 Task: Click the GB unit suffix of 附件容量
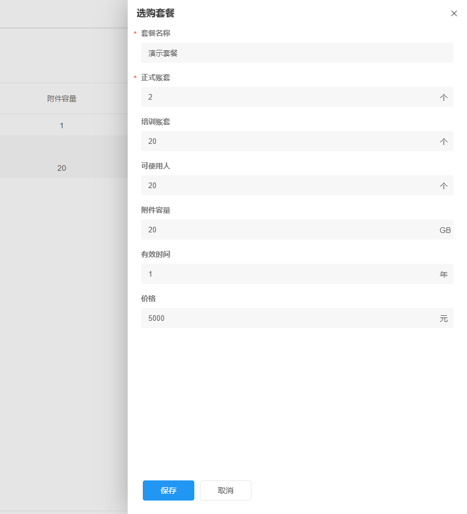point(445,230)
